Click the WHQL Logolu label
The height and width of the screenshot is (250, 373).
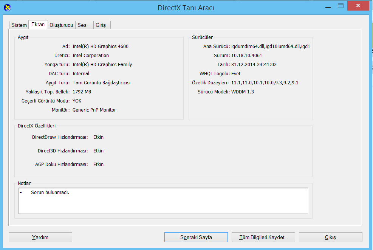pos(215,74)
